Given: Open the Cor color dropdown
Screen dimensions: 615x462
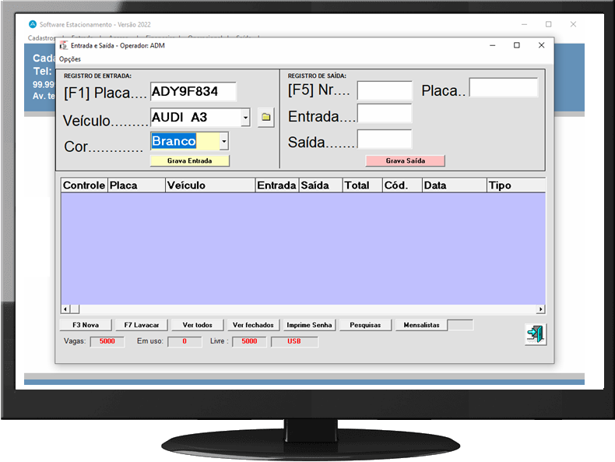Looking at the screenshot, I should [223, 142].
